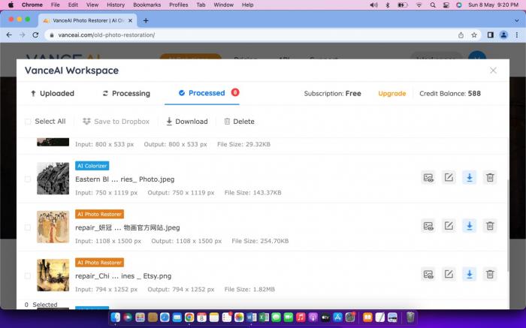
Task: Click the '0 Selected' status text
Action: pyautogui.click(x=41, y=305)
